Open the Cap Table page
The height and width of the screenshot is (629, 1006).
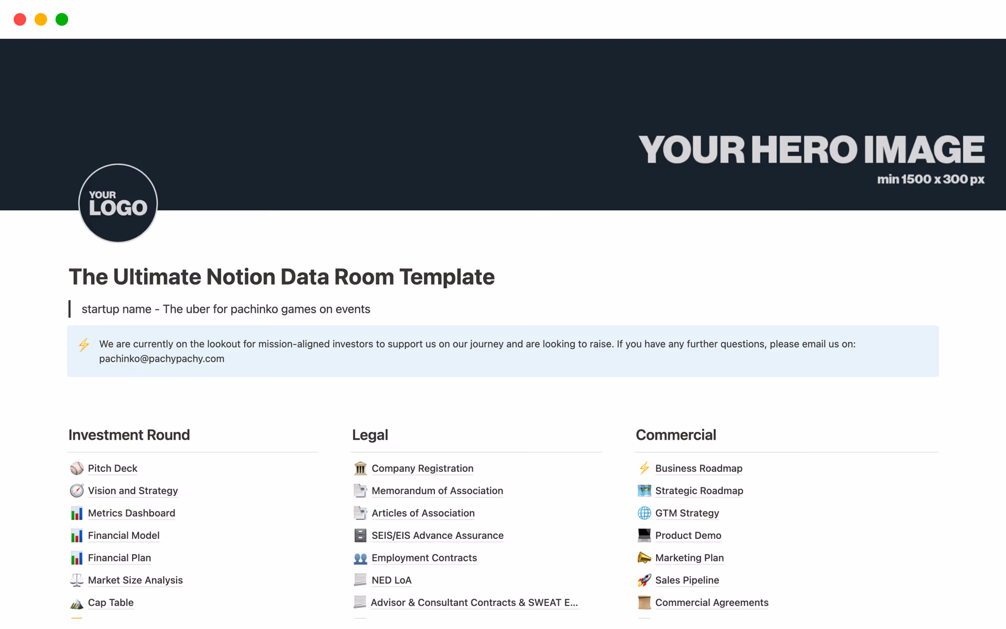pyautogui.click(x=111, y=603)
